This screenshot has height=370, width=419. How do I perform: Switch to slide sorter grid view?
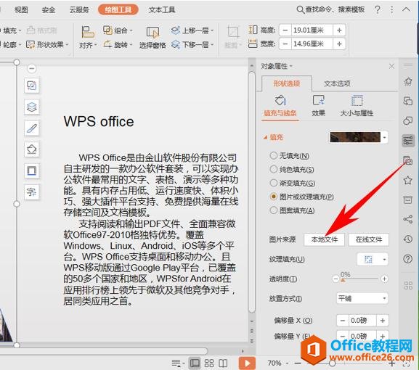209,363
